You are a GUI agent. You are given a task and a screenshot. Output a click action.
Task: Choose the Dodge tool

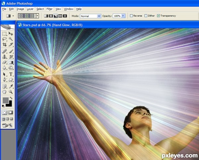pos(11,68)
